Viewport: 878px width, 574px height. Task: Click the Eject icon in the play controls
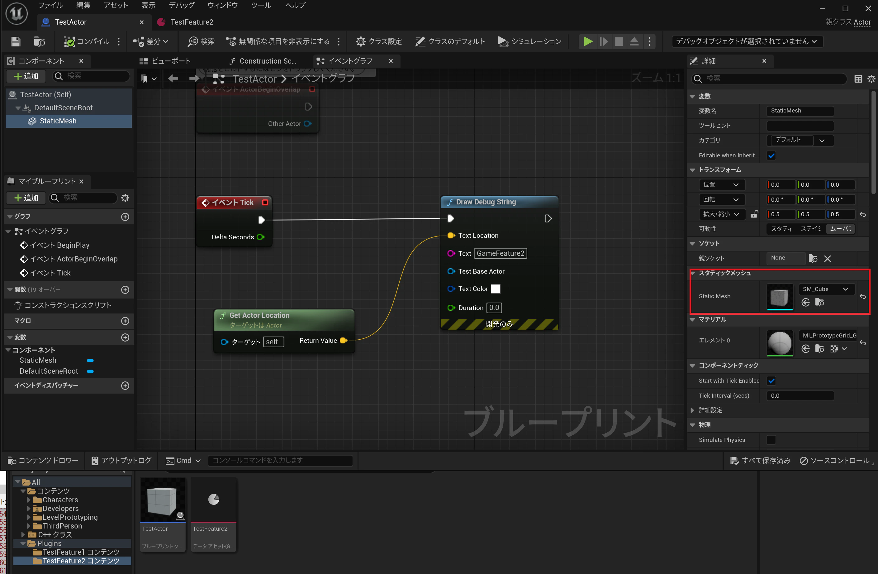pos(634,41)
